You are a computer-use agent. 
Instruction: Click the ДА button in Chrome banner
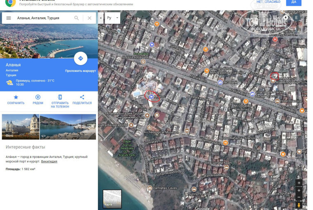pyautogui.click(x=294, y=2)
